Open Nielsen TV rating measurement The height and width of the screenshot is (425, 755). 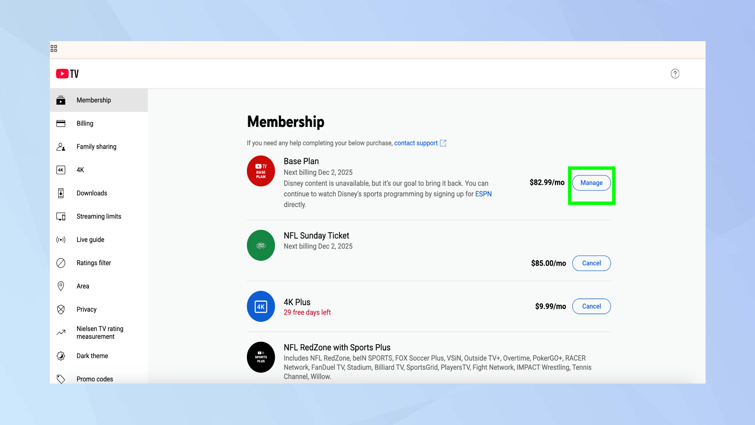pyautogui.click(x=100, y=332)
